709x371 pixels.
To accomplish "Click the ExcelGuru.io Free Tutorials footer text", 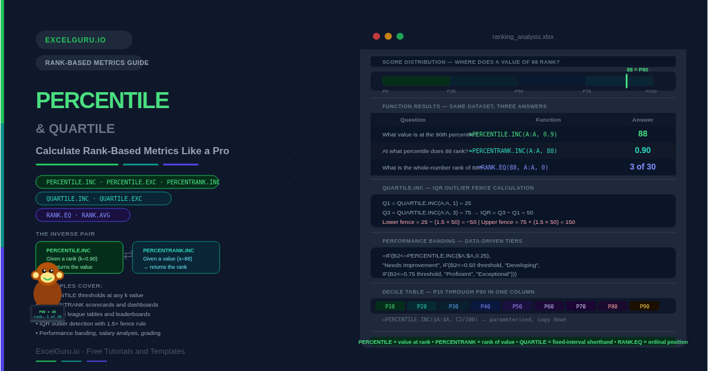I will (x=110, y=351).
